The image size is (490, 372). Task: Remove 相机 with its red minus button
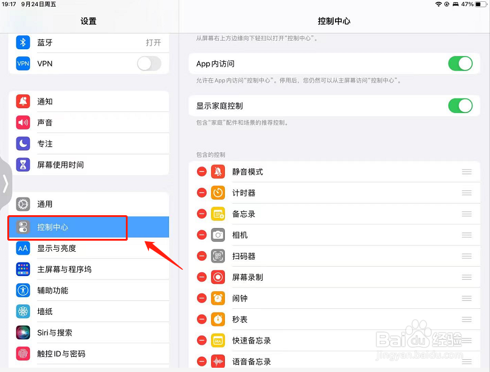tap(202, 235)
